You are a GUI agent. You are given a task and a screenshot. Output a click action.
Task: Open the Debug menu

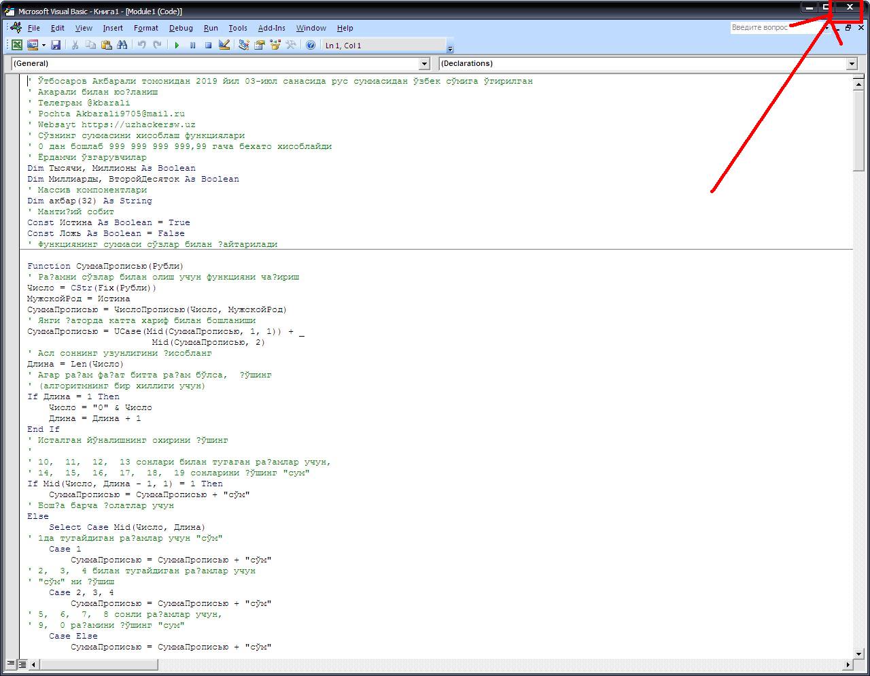(x=181, y=28)
